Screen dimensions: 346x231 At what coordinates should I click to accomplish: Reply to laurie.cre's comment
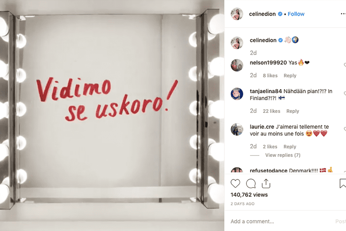point(290,147)
